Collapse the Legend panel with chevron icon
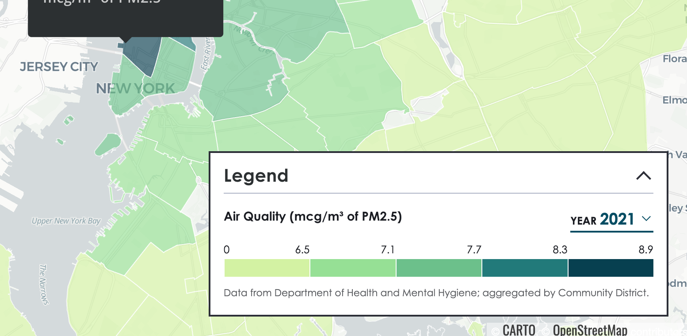The width and height of the screenshot is (687, 336). pos(644,176)
